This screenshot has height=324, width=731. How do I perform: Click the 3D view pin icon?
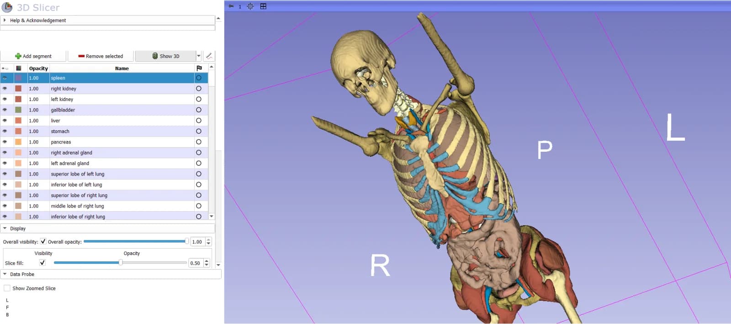tap(231, 6)
